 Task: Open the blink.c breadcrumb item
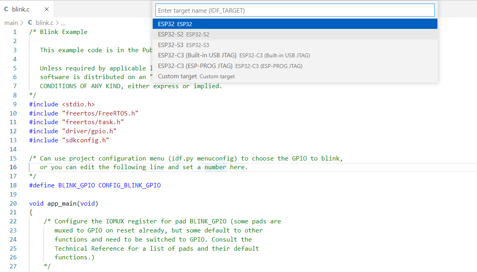click(44, 23)
